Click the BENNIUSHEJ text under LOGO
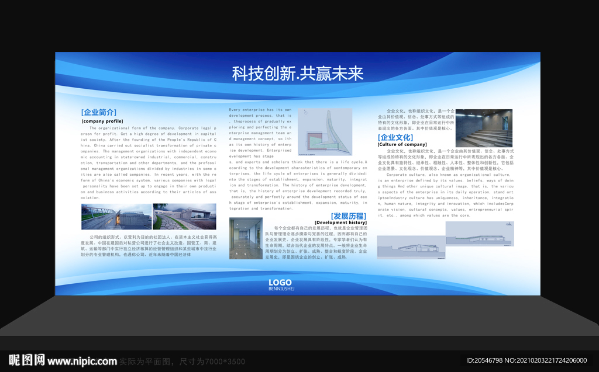The image size is (599, 372). (x=281, y=289)
